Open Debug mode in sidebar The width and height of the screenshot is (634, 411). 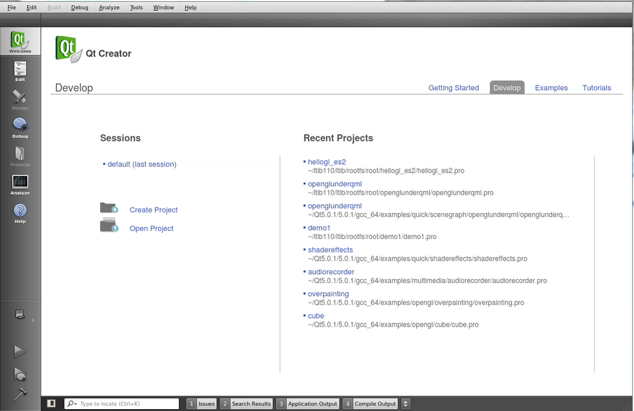coord(20,127)
